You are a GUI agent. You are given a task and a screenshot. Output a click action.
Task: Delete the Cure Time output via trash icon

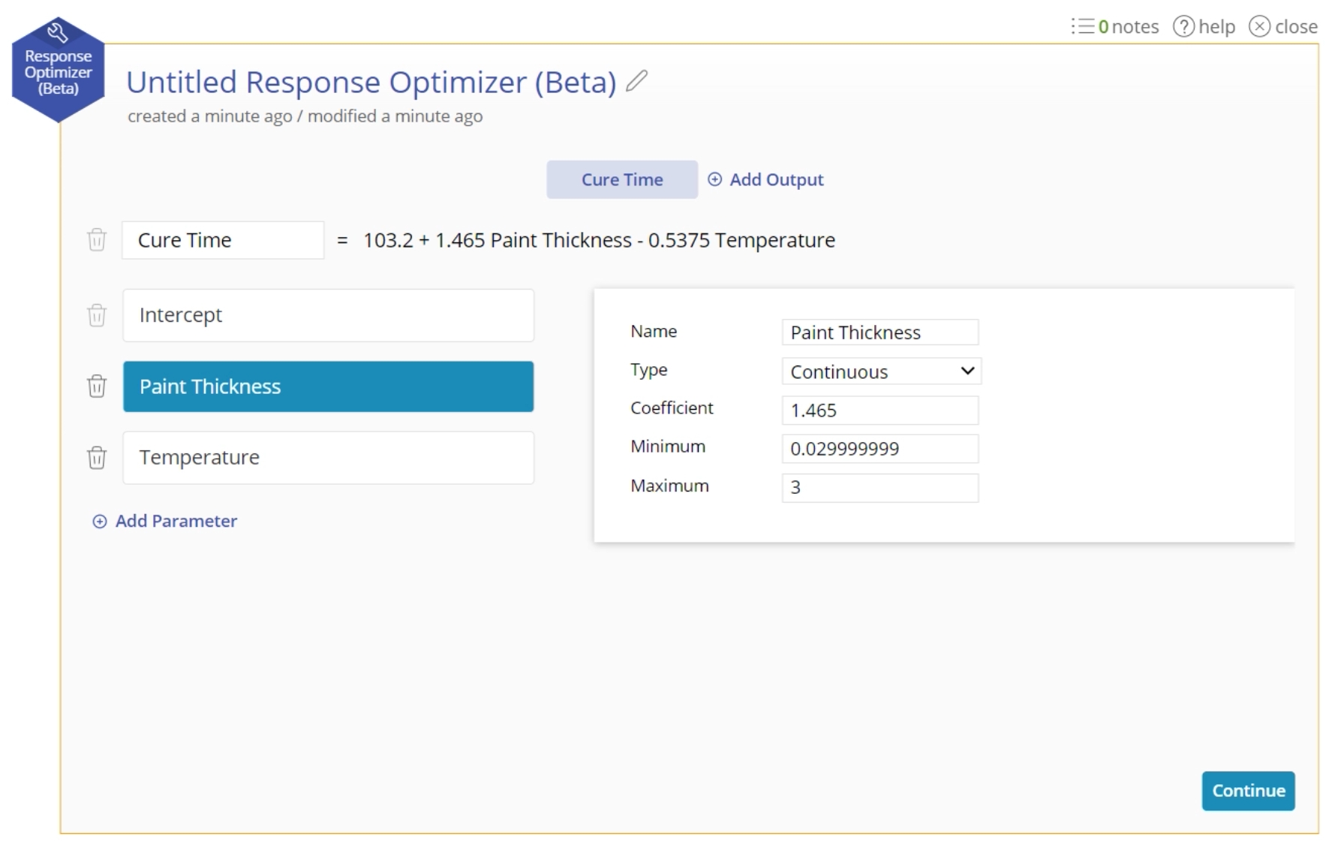[97, 240]
